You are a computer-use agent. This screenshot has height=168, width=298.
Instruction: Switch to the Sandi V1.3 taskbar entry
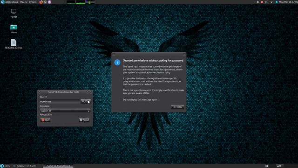58,166
